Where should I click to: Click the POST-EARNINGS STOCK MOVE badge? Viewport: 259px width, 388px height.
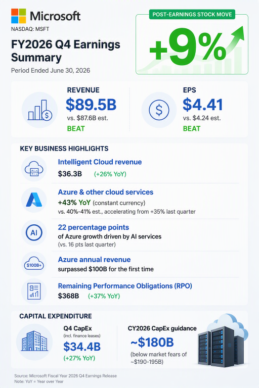192,14
